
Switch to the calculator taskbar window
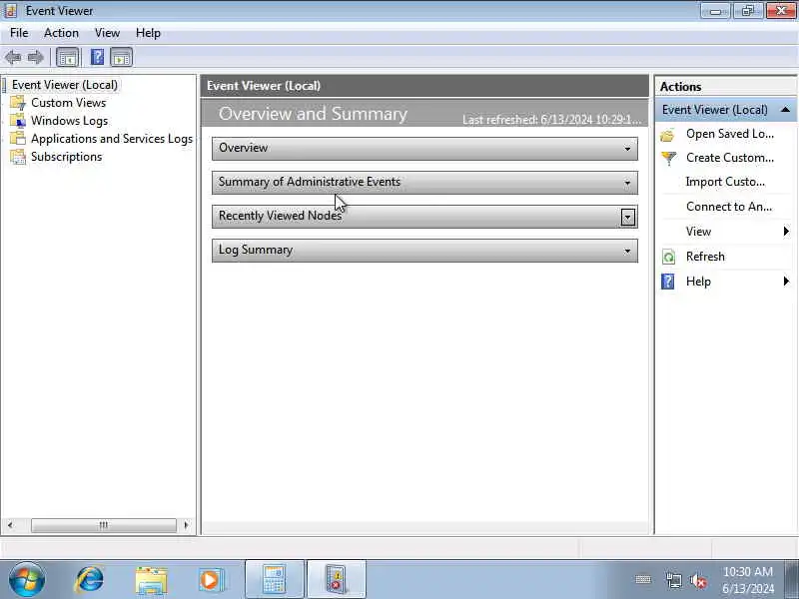[x=274, y=580]
